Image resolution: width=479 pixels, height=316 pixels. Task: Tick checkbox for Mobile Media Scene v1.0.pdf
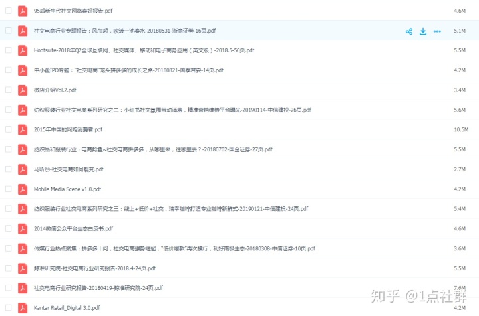click(x=8, y=189)
